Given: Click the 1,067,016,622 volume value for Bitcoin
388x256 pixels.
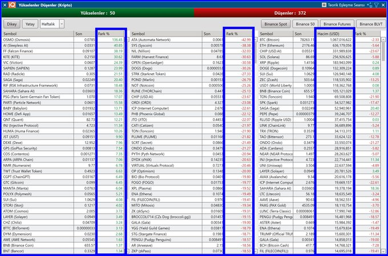Looking at the screenshot, I should [341, 39].
